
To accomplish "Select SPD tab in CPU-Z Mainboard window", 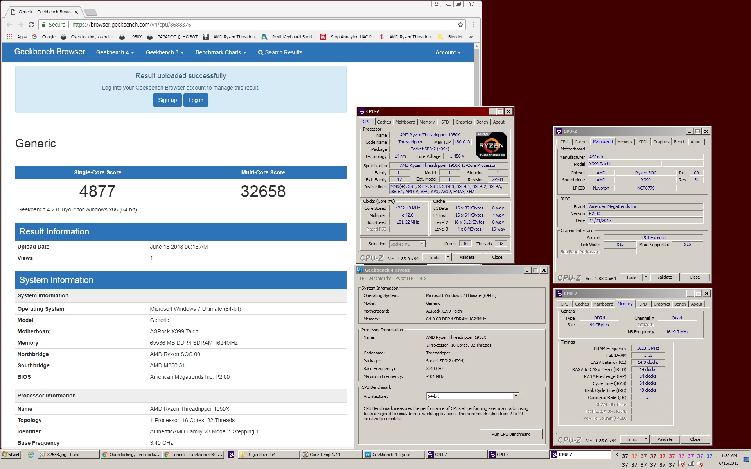I will (x=642, y=142).
